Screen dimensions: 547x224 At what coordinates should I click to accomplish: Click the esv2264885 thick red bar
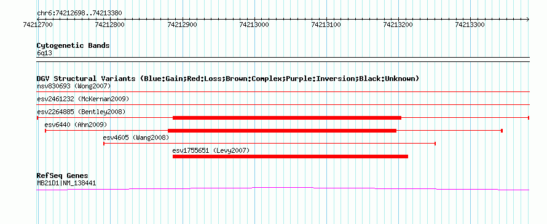tap(287, 118)
